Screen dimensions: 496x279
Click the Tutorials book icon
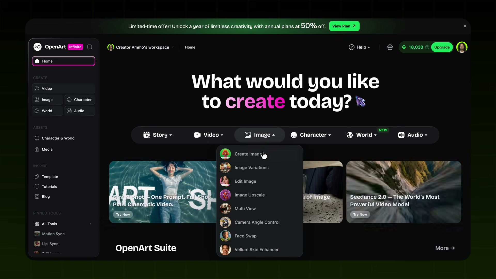click(37, 187)
